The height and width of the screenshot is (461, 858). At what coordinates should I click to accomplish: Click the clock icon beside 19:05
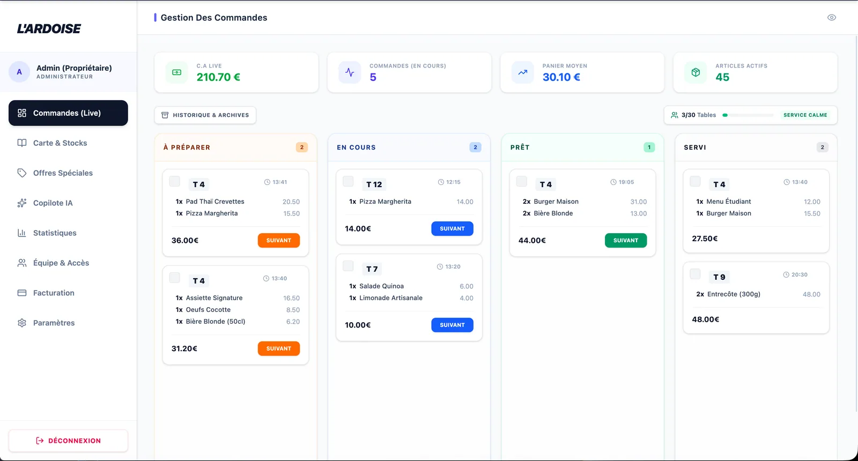(x=613, y=182)
